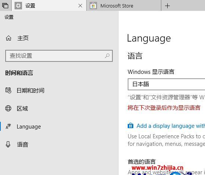Viewport: 205px width, 175px height.
Task: Switch to the 设置 tab
Action: point(49,6)
